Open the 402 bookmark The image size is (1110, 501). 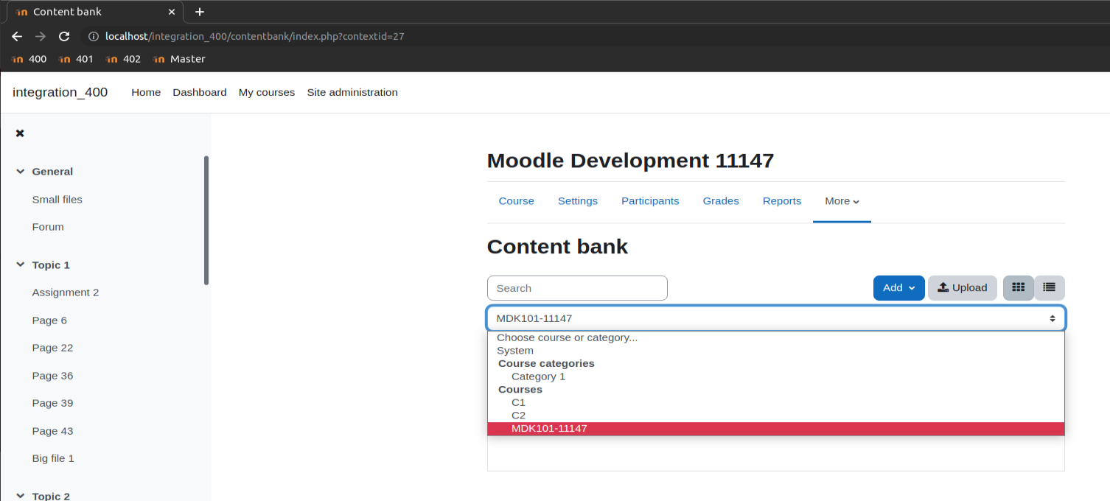[123, 59]
